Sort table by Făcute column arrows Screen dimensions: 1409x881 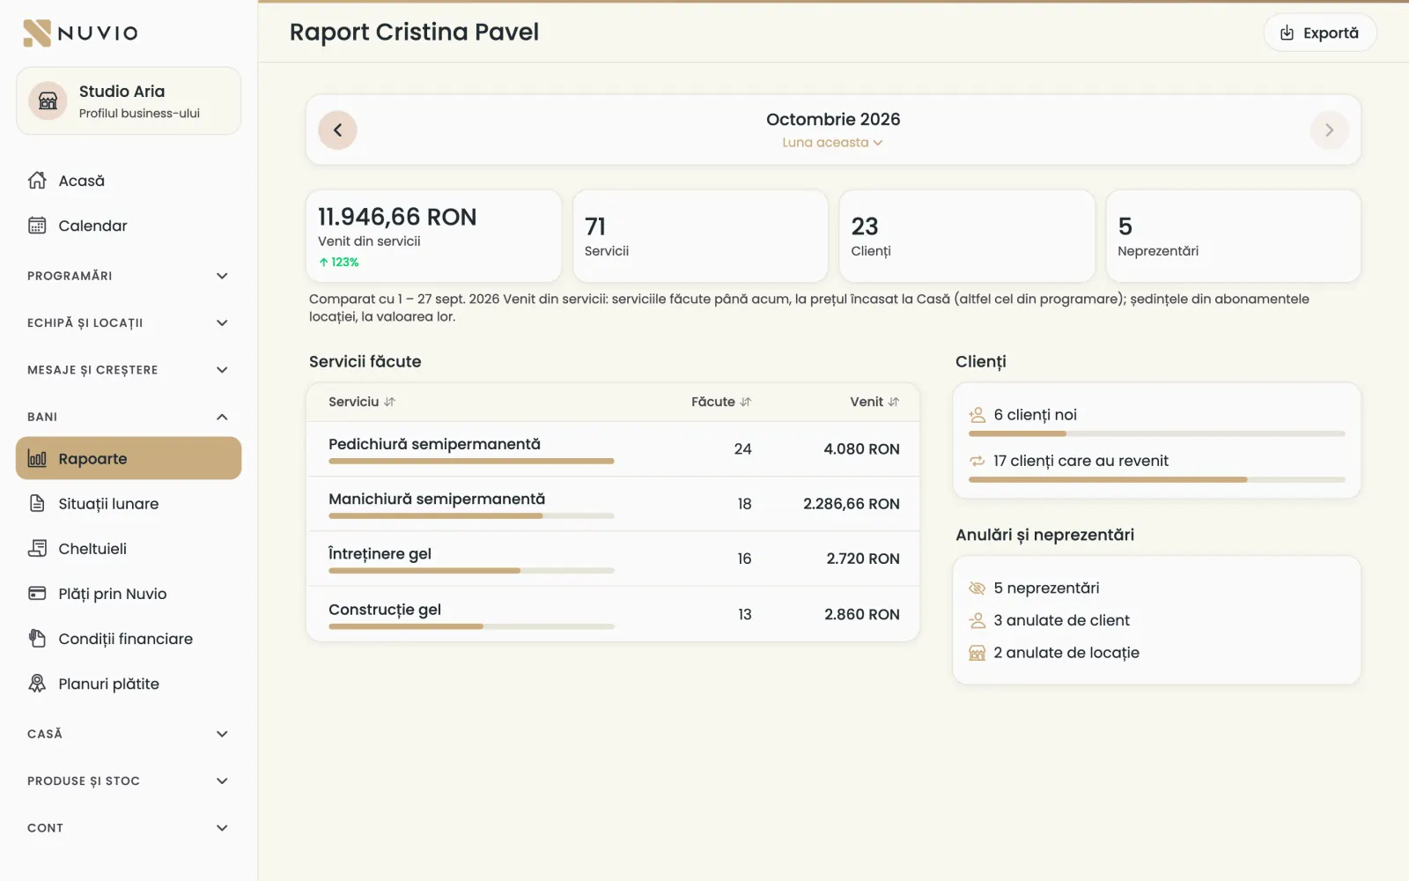pyautogui.click(x=746, y=402)
